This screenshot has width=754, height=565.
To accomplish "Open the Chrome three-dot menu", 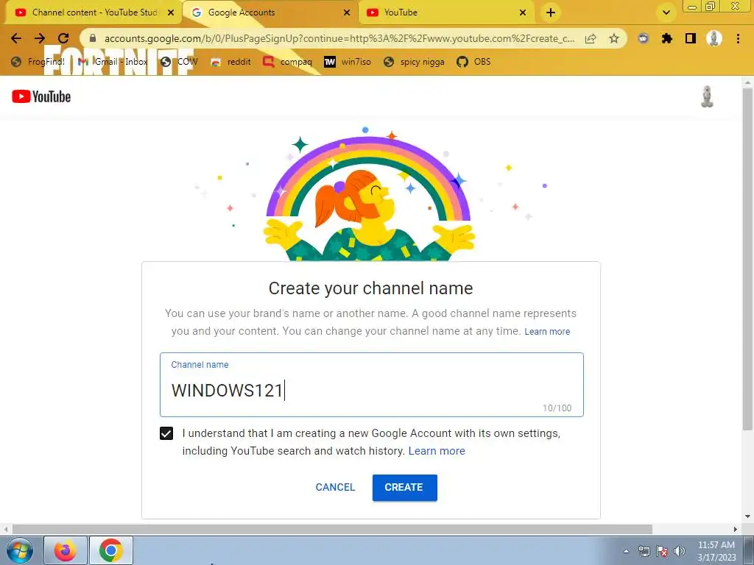I will pos(738,38).
